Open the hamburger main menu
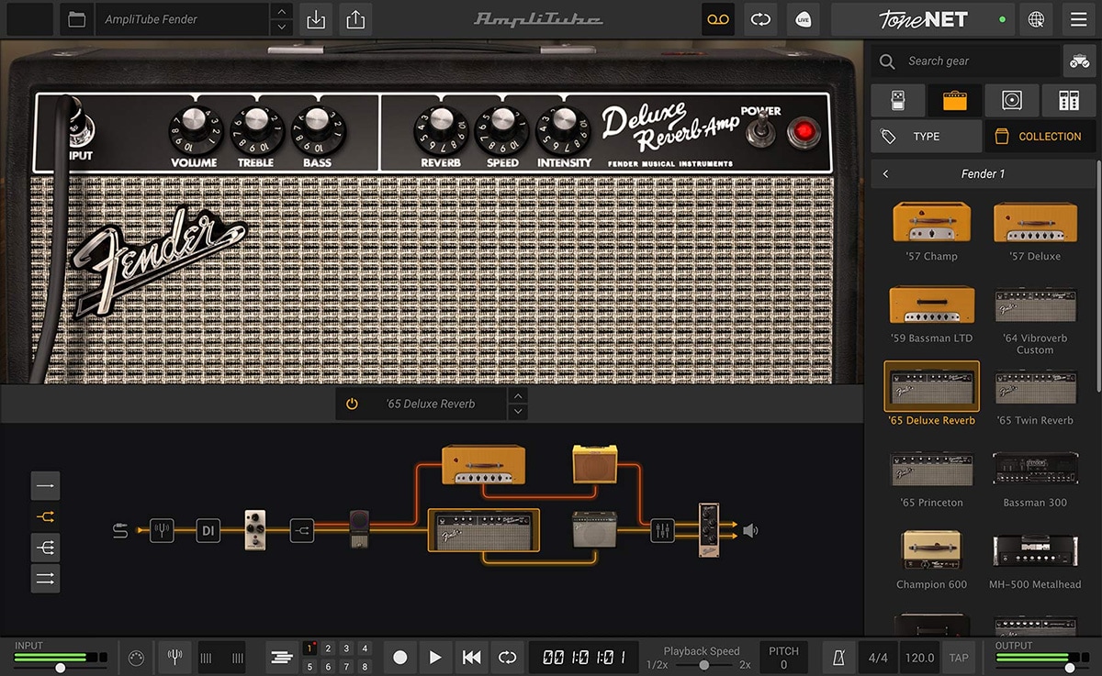The width and height of the screenshot is (1102, 676). (1078, 19)
